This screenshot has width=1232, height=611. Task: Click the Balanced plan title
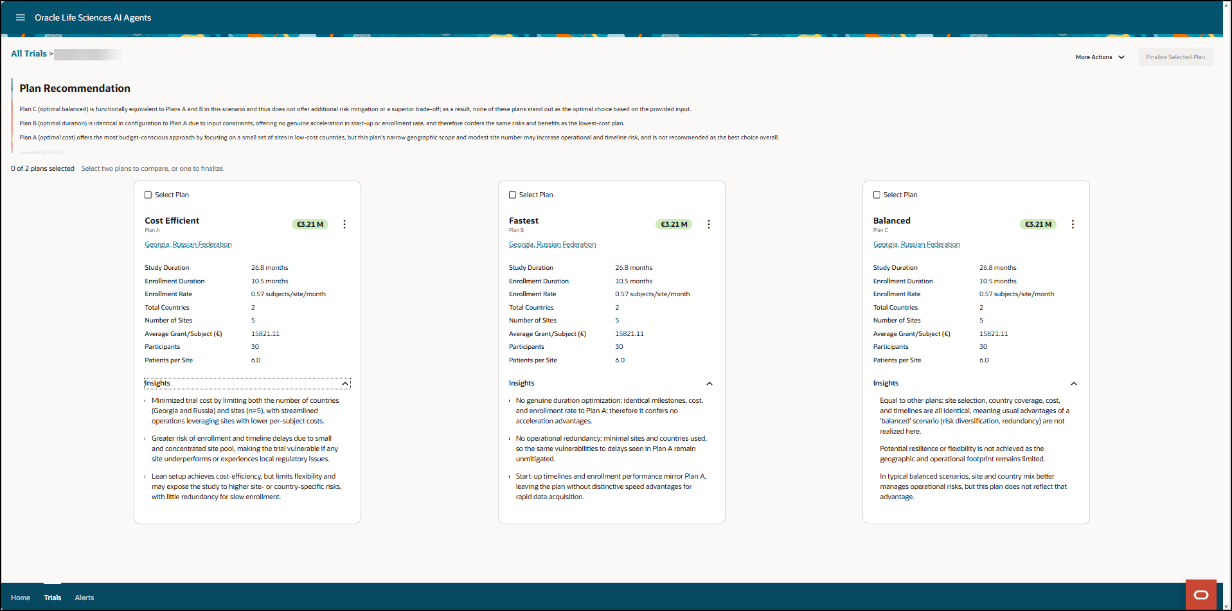892,221
